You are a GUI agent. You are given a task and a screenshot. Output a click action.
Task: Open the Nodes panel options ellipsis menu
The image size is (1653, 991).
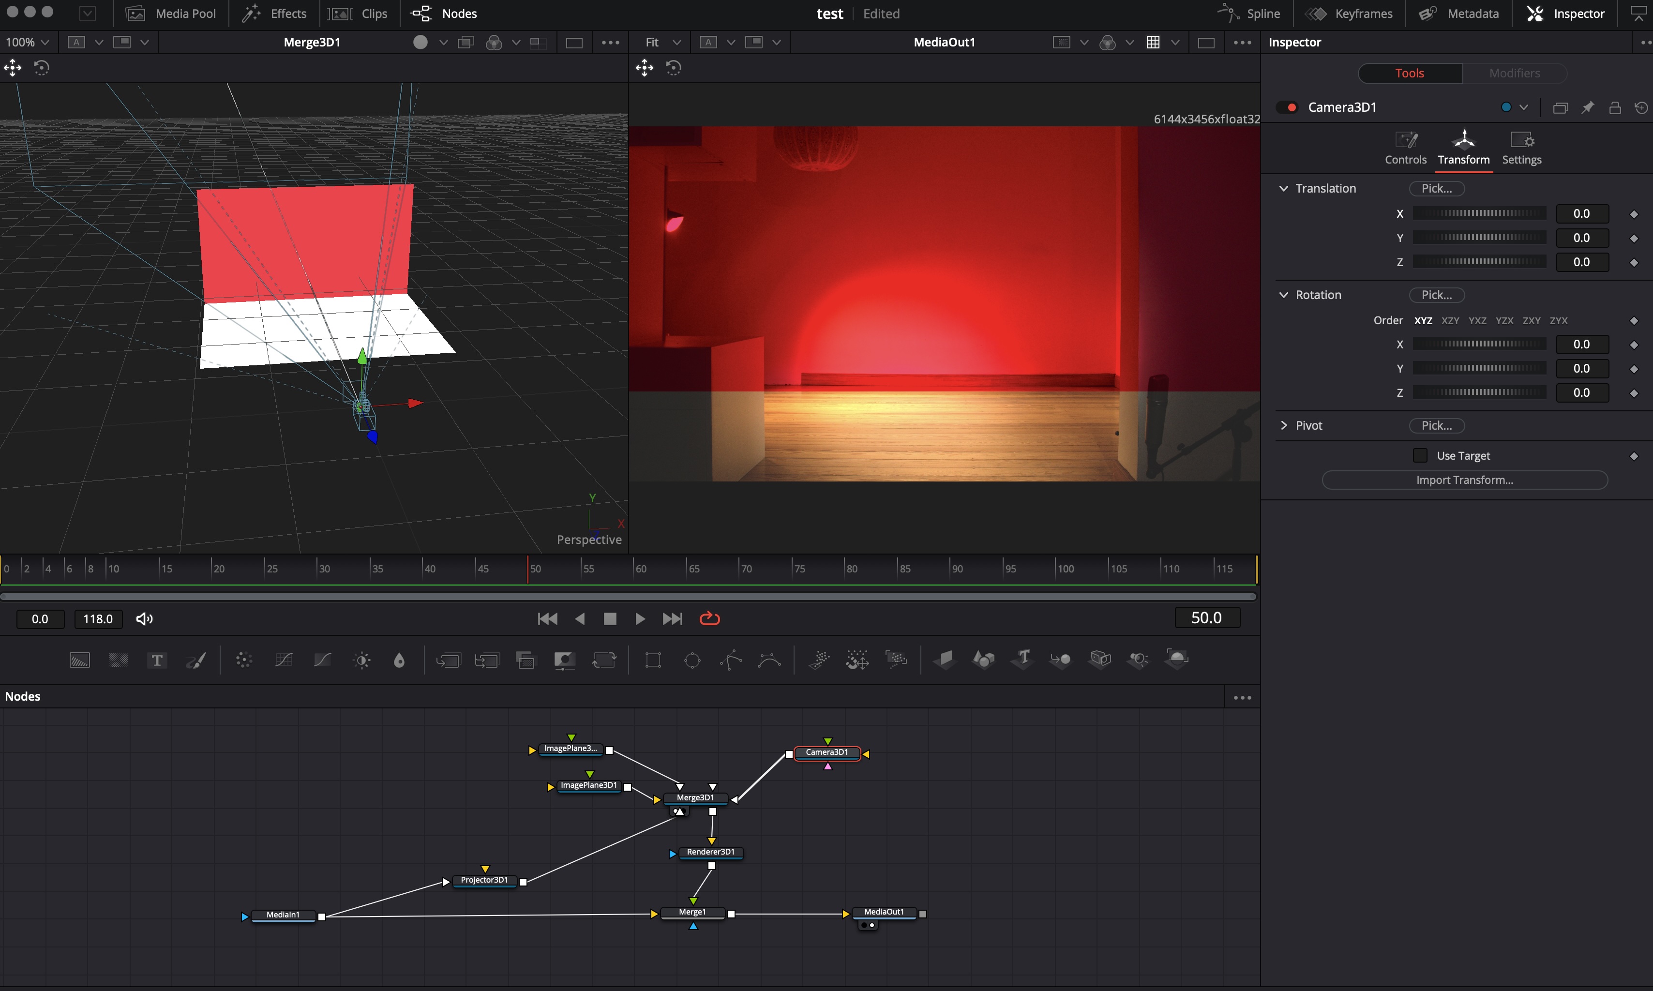point(1242,697)
